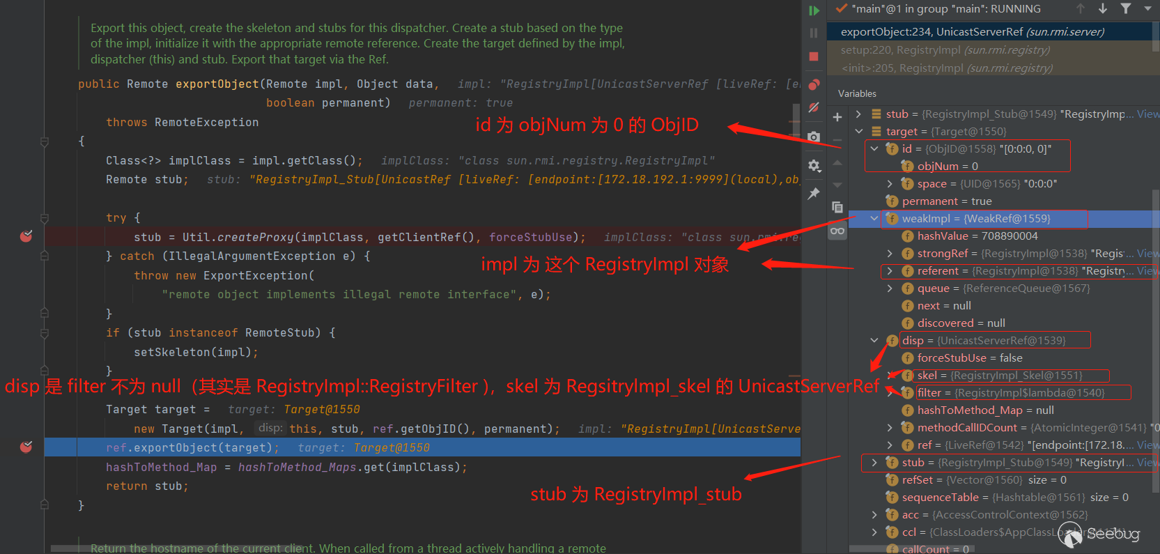The image size is (1160, 554).
Task: Collapse the weakImpl node
Action: pos(874,218)
